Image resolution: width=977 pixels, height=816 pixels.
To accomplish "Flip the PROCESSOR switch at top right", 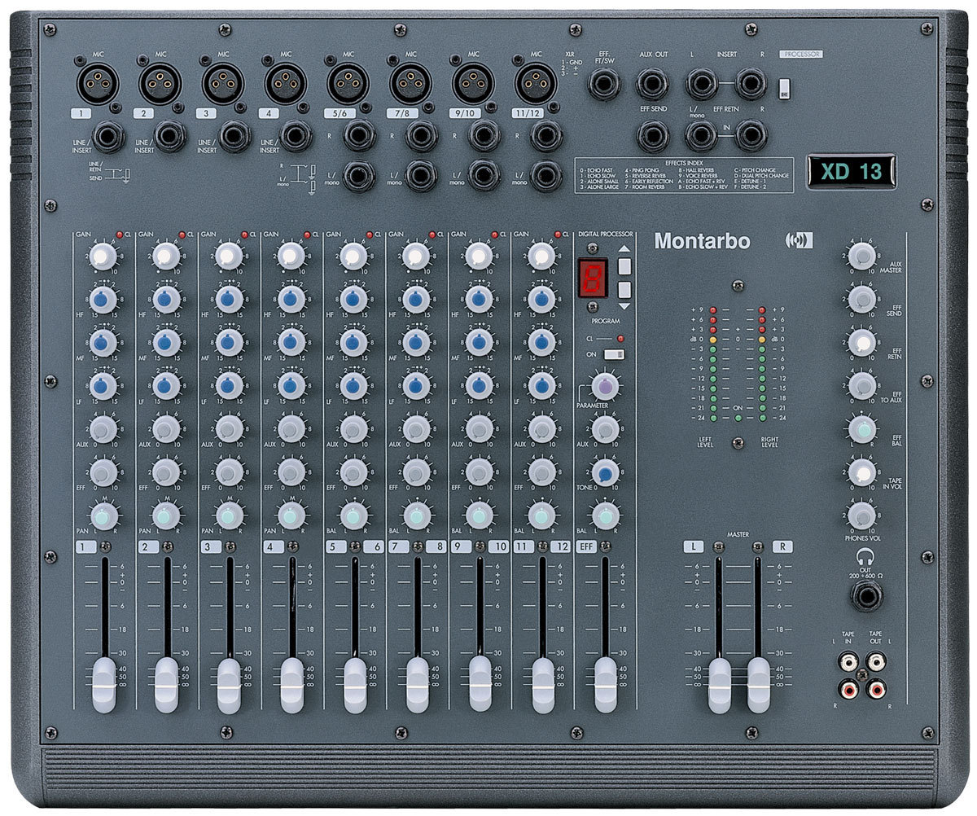I will 784,89.
